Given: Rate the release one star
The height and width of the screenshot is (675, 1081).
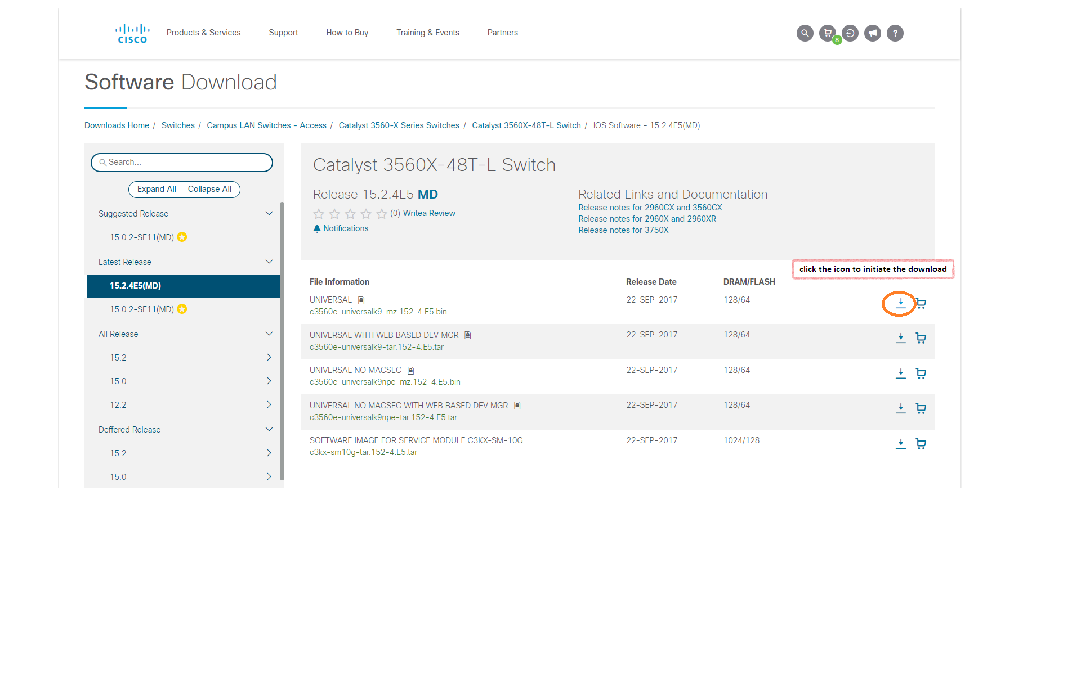Looking at the screenshot, I should click(319, 214).
